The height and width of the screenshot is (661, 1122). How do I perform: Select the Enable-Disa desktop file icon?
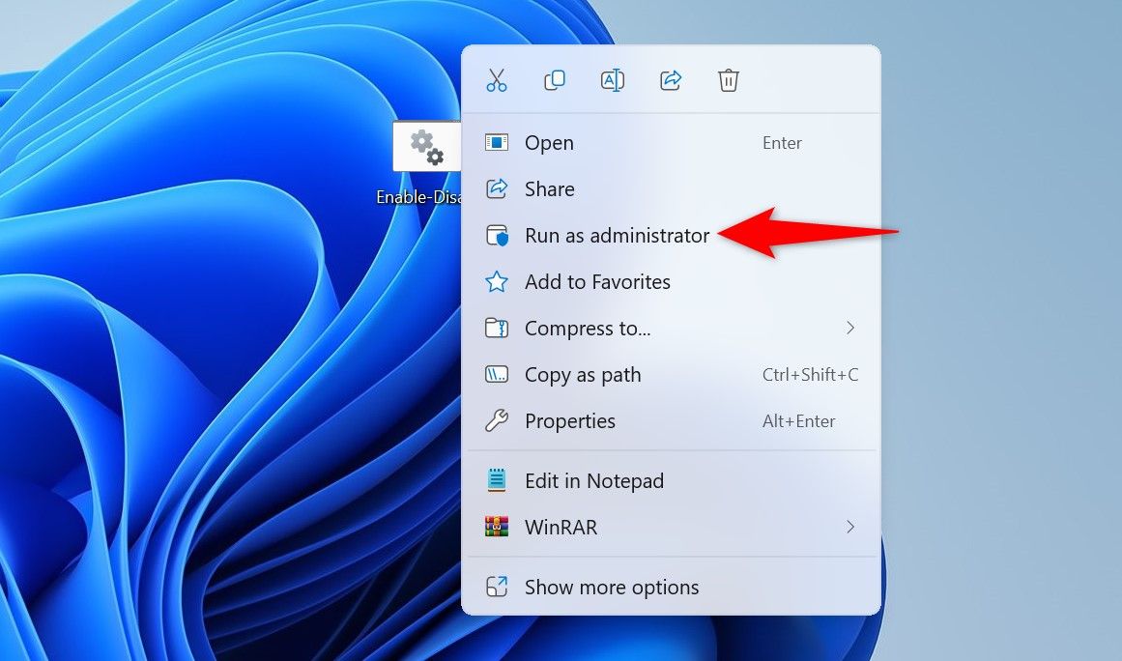[x=426, y=147]
